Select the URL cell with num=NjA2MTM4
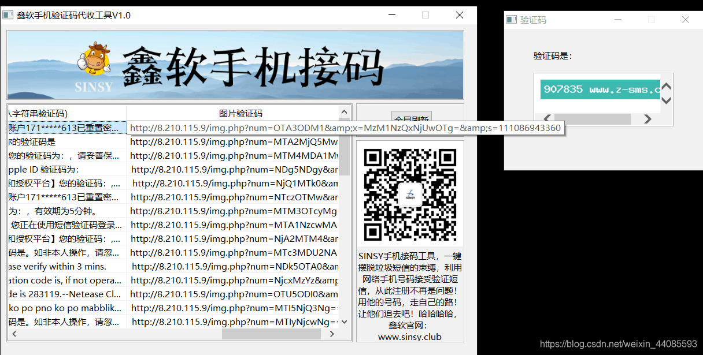 coord(232,238)
